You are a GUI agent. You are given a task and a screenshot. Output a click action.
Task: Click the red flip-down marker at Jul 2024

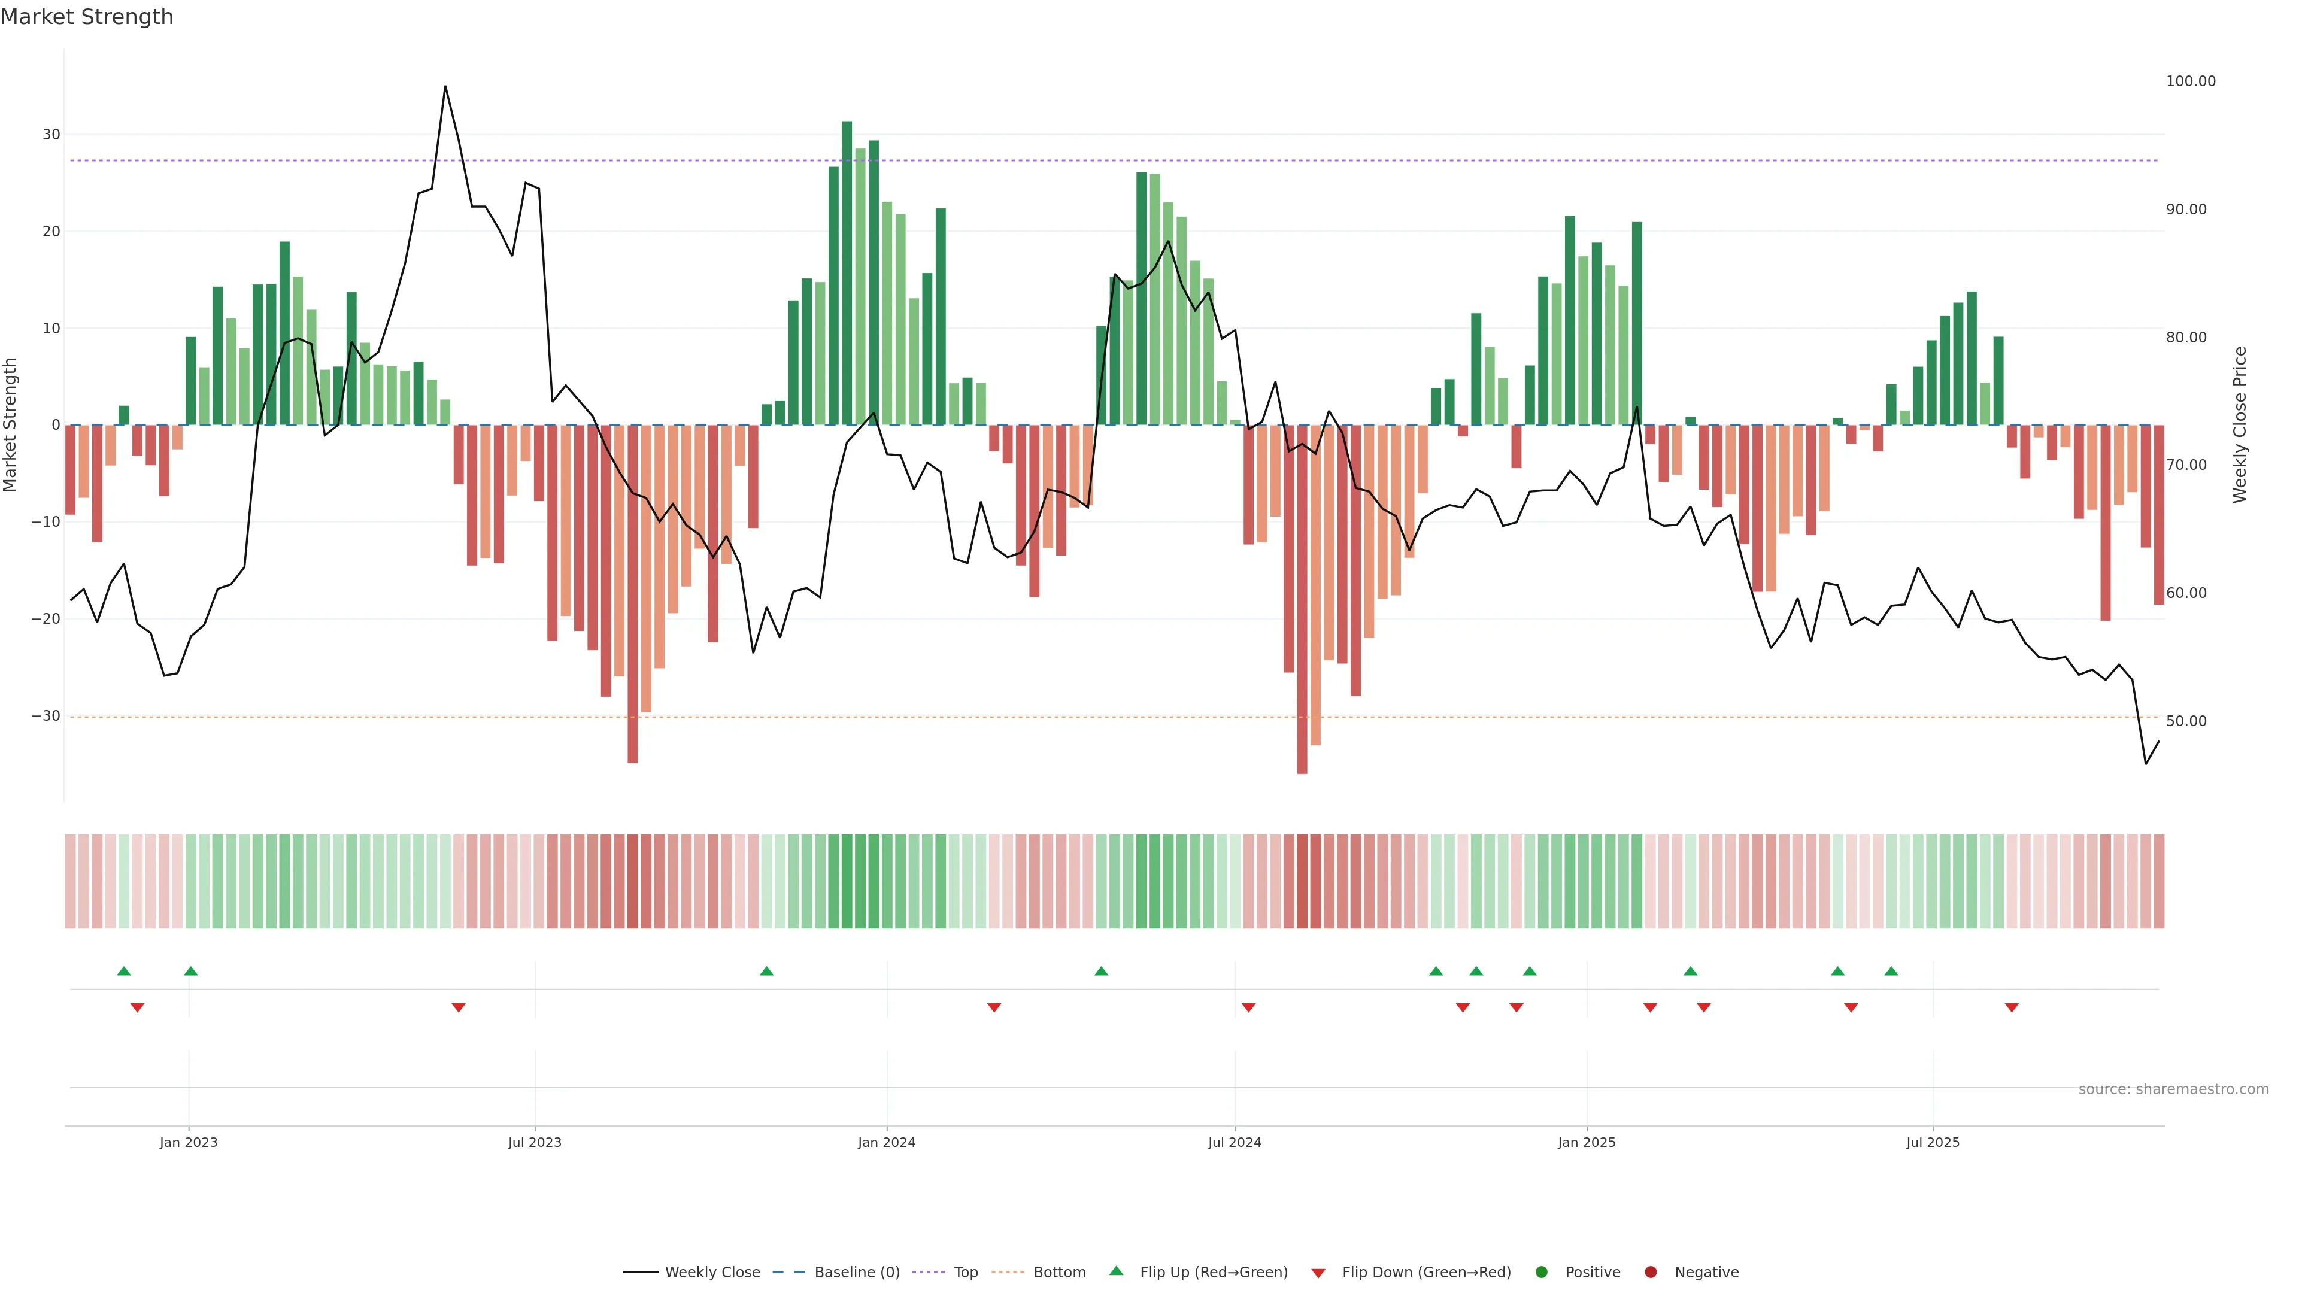click(x=1248, y=1007)
